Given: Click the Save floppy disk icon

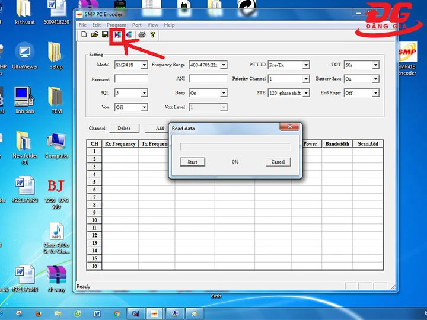Looking at the screenshot, I should click(x=105, y=35).
